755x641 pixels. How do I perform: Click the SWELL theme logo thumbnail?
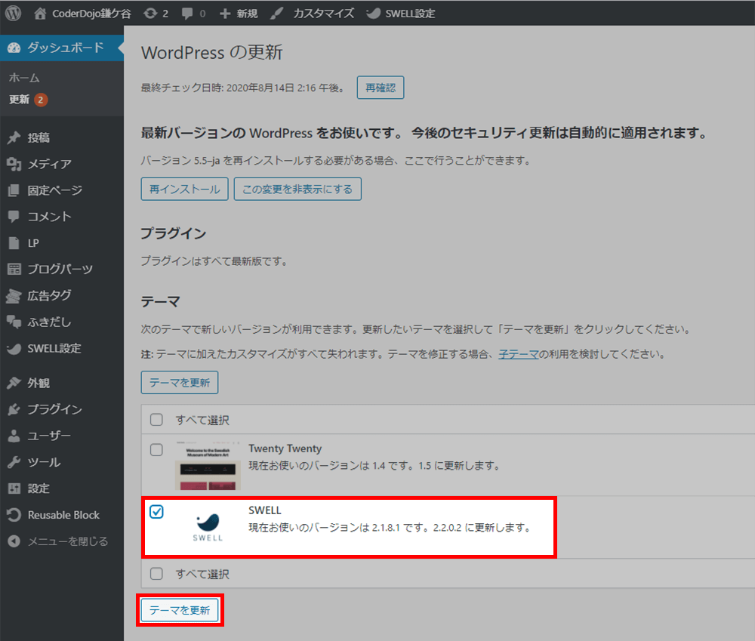[x=208, y=527]
